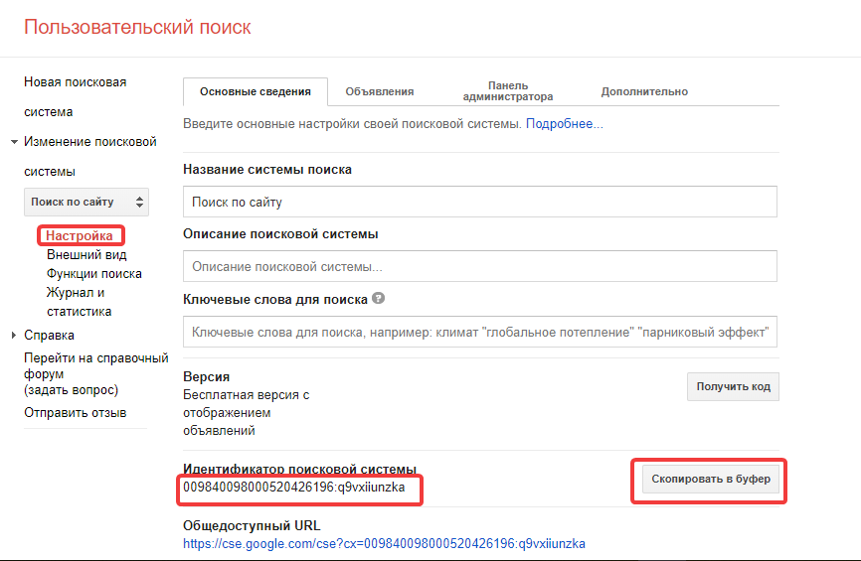Click the Справка label in sidebar
861x561 pixels.
49,335
